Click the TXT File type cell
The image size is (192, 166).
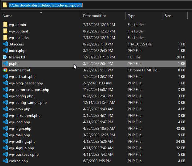point(134,57)
